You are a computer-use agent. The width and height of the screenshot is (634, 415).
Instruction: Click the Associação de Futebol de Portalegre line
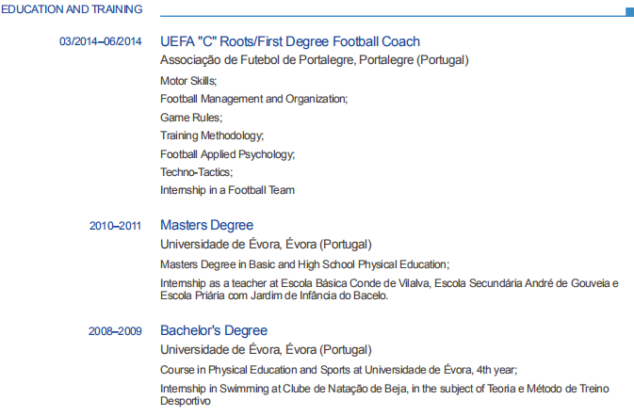[x=314, y=60]
